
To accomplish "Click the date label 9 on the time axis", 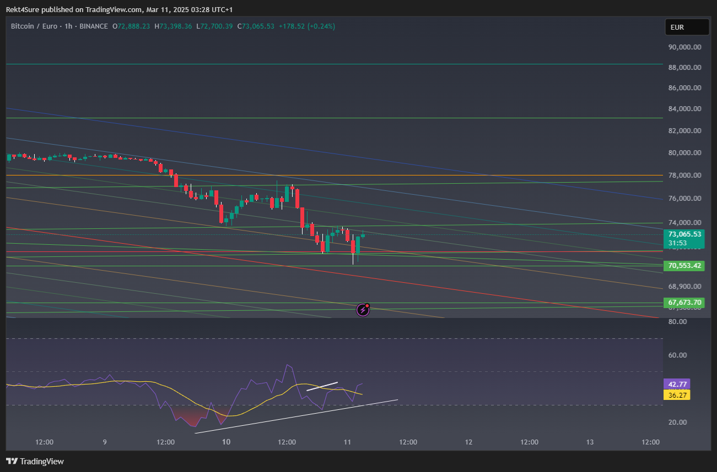I will point(105,442).
